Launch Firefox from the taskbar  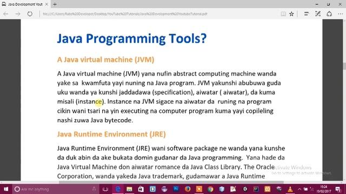[188, 189]
